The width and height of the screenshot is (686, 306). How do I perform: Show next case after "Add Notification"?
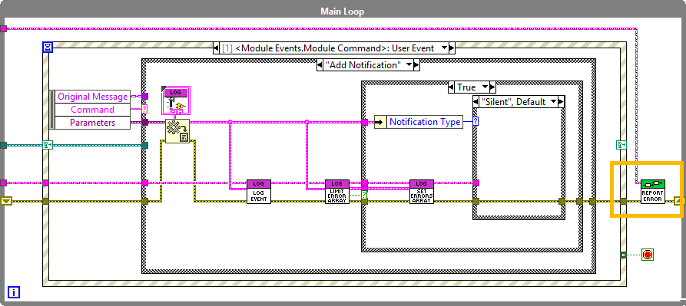(x=416, y=65)
